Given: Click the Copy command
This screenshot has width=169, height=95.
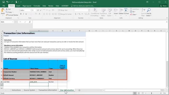Looking at the screenshot, I should tap(9, 12).
